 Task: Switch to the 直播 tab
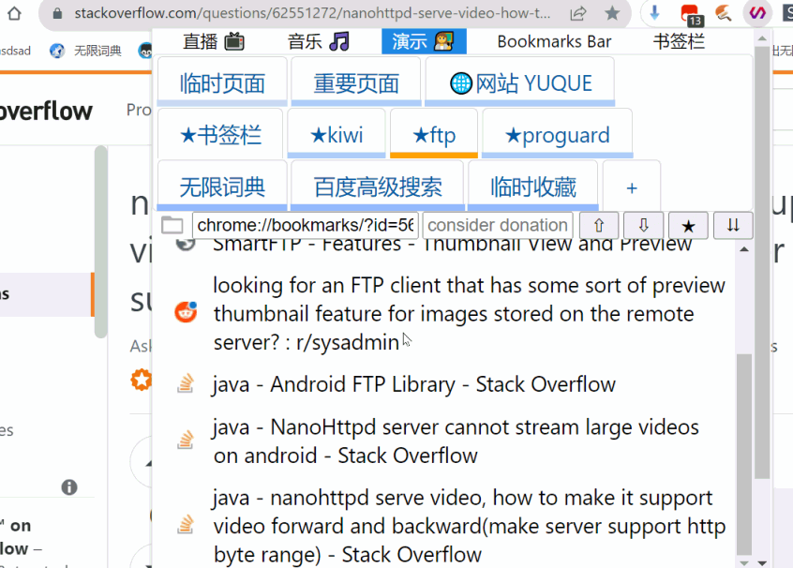tap(214, 41)
